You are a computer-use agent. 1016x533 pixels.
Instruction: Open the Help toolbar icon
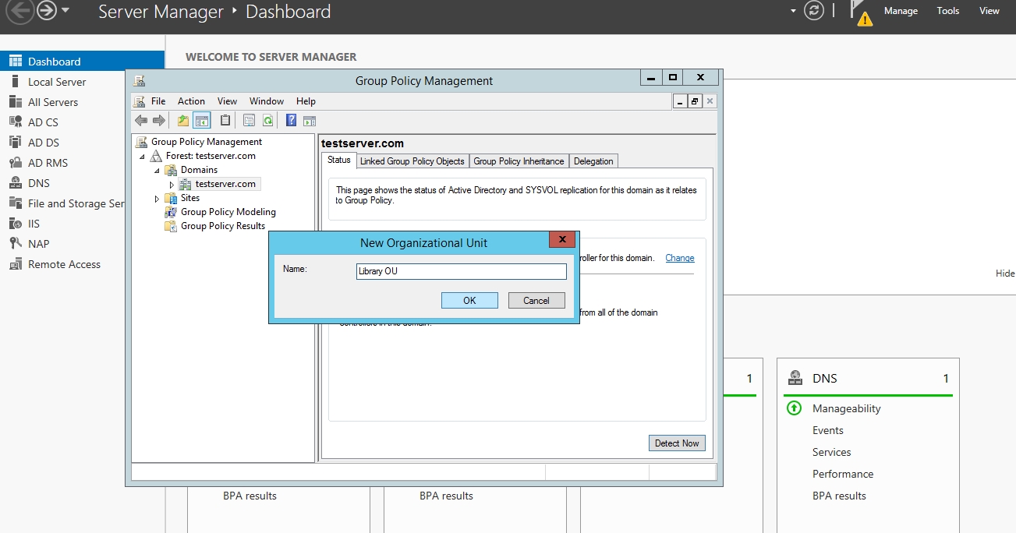pos(291,121)
